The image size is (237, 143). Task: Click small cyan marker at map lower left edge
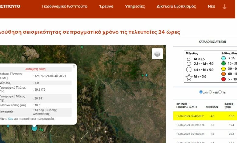8,126
